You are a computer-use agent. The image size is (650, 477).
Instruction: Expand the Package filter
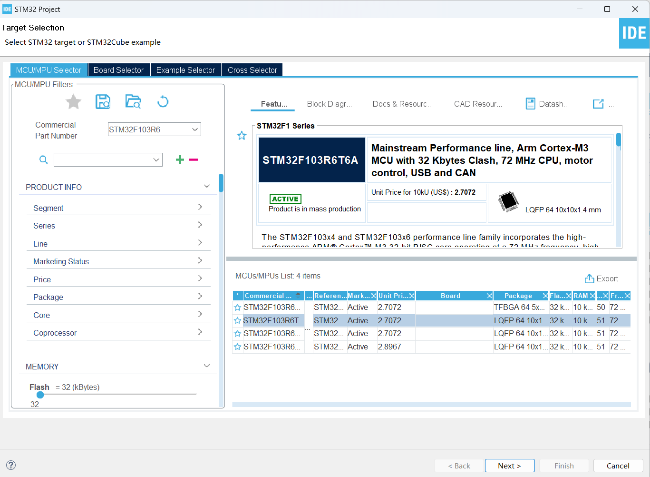pos(200,296)
